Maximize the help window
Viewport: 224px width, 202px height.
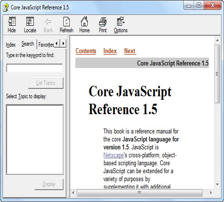click(199, 5)
